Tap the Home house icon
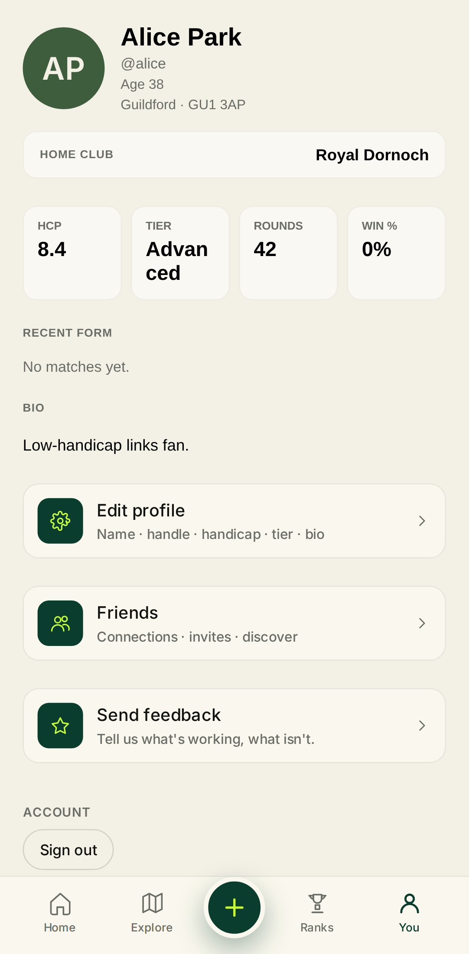This screenshot has width=469, height=954. (60, 904)
